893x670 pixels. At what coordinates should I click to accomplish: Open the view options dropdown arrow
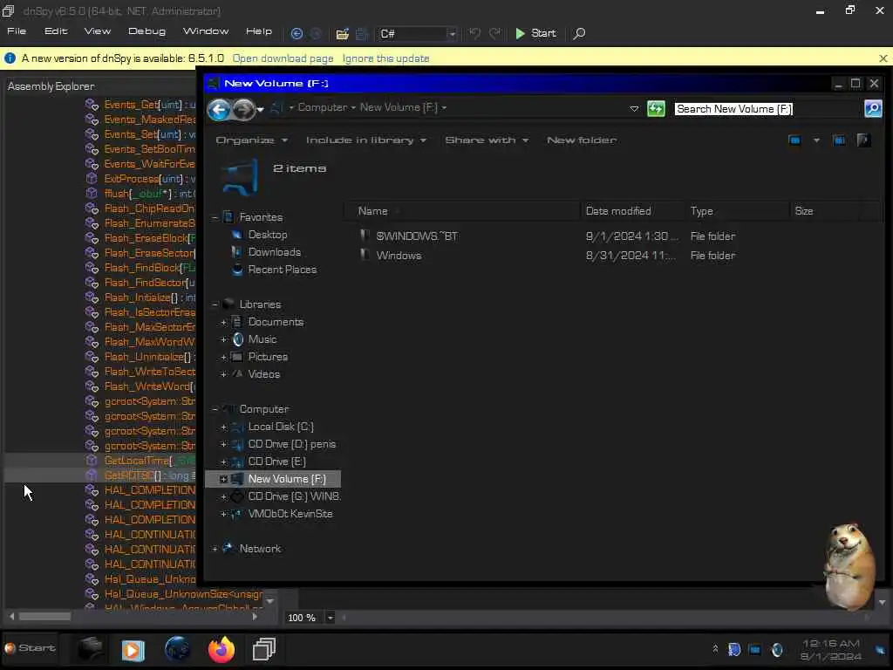coord(816,140)
